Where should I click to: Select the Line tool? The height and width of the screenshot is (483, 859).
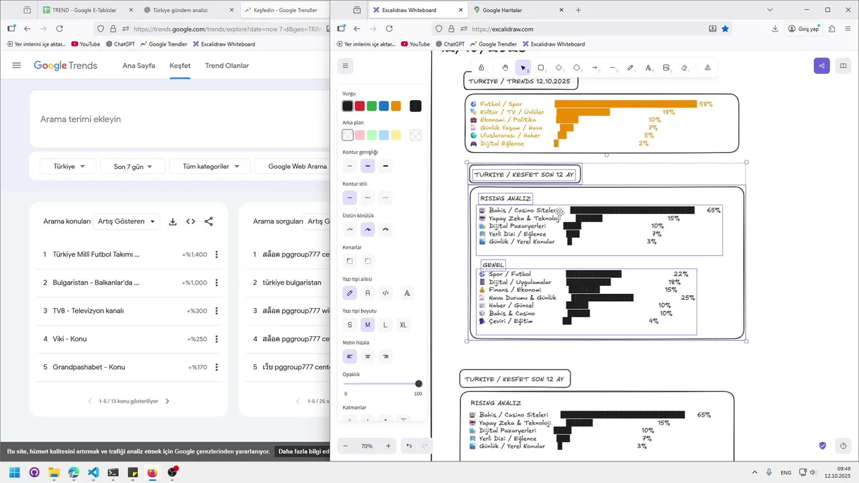(613, 68)
